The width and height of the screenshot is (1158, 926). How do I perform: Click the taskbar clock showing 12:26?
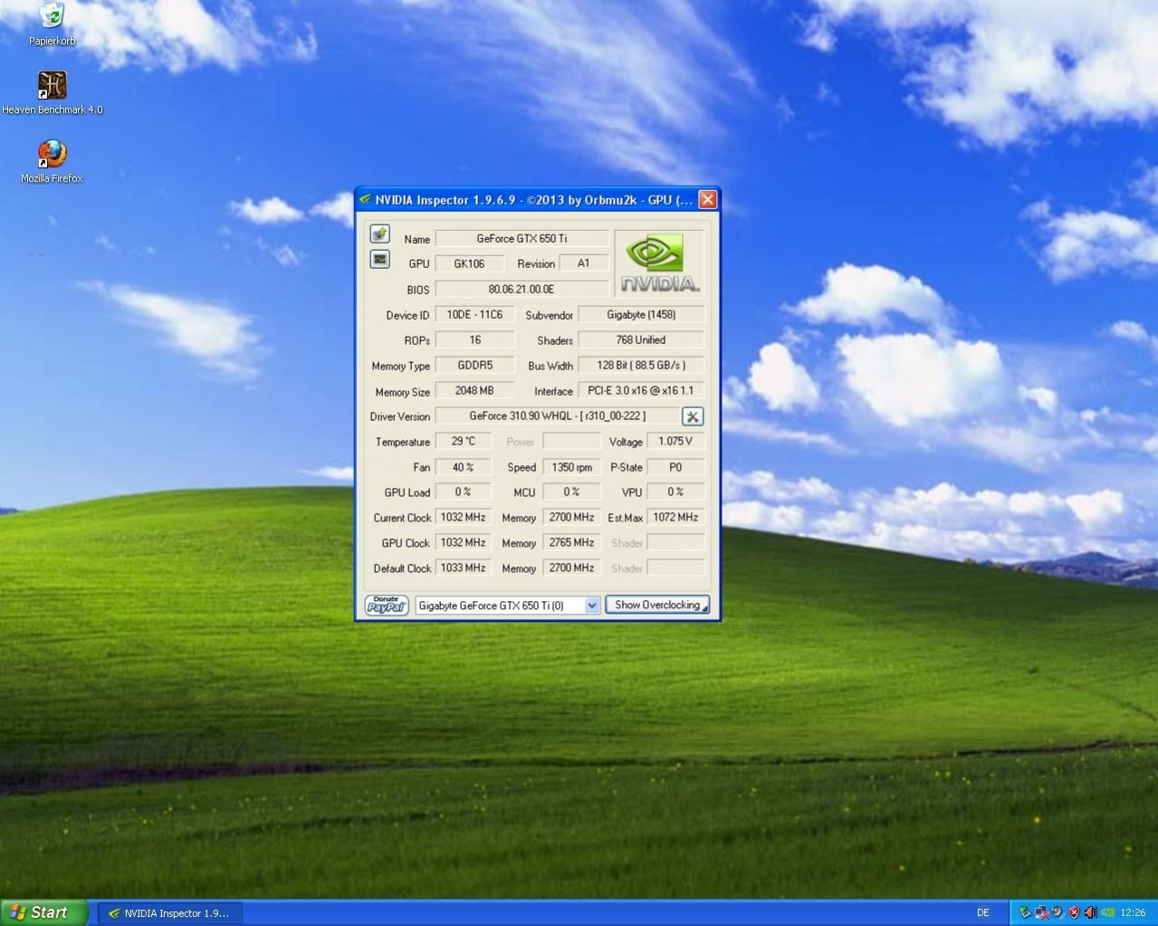[x=1133, y=912]
